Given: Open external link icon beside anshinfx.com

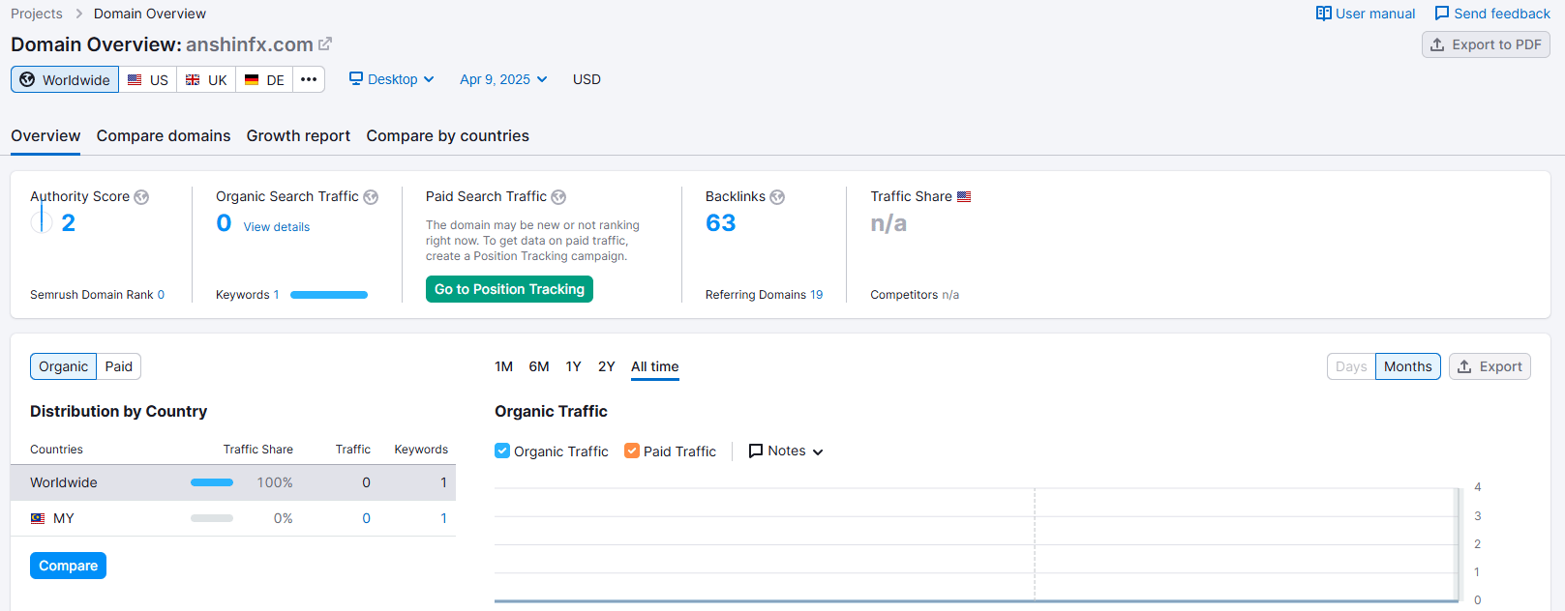Looking at the screenshot, I should tap(325, 44).
